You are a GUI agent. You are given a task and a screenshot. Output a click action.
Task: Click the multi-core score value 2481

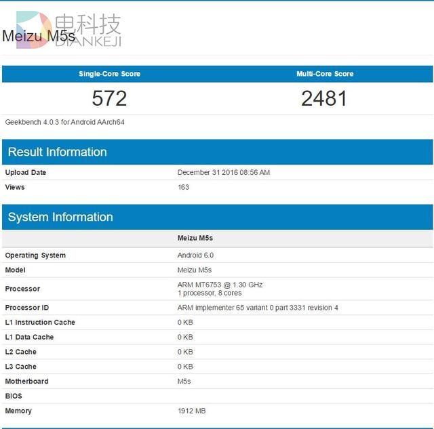click(x=324, y=98)
